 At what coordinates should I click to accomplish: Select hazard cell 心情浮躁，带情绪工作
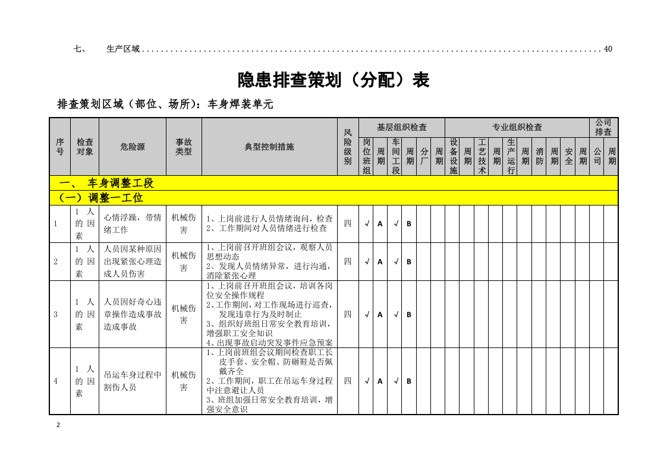133,223
